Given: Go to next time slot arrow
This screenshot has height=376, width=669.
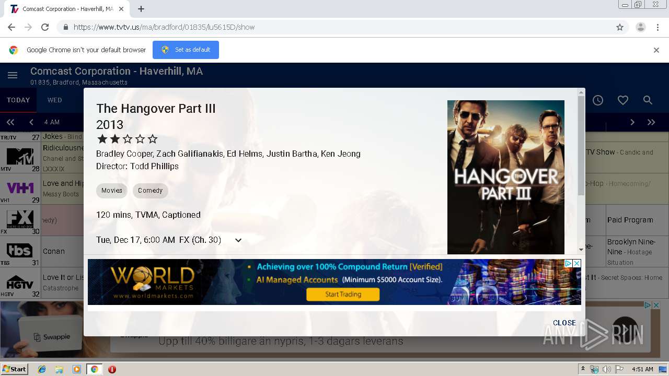Looking at the screenshot, I should pyautogui.click(x=632, y=122).
